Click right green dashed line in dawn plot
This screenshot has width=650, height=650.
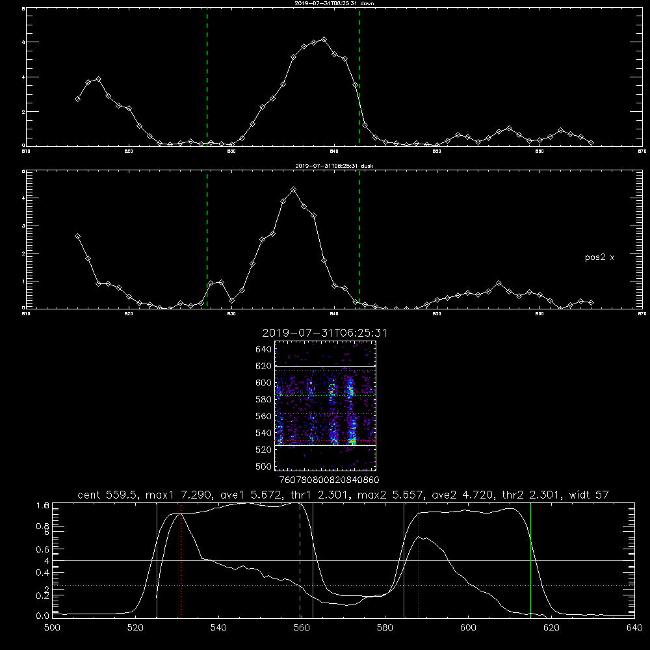[x=359, y=77]
